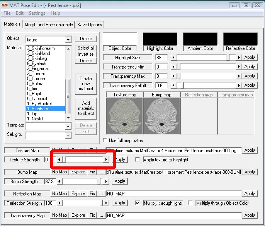Click the Texture Strength slider right arrow
265x226 pixels.
(106, 159)
